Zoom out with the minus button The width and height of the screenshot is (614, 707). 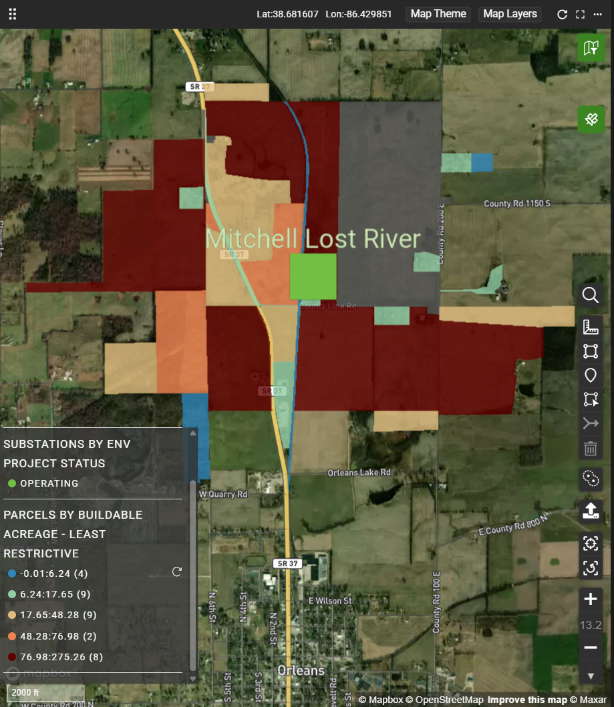click(590, 647)
